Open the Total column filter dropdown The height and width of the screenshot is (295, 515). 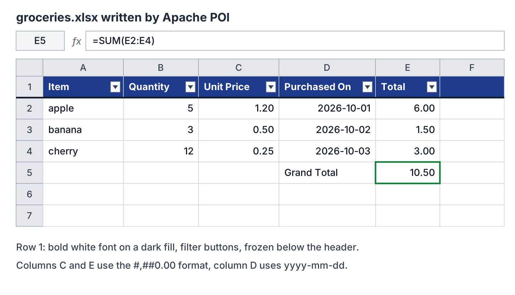click(432, 87)
